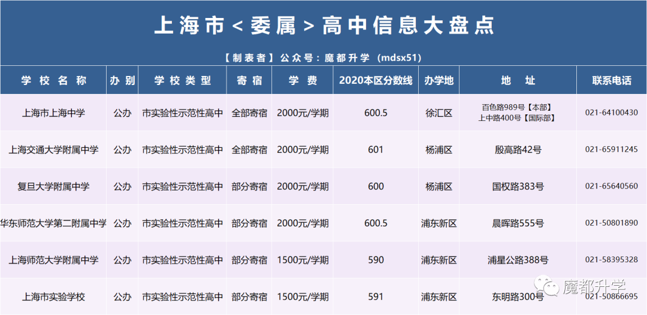Select the school name 上海交通大学附属中学
This screenshot has width=647, height=315.
click(54, 150)
